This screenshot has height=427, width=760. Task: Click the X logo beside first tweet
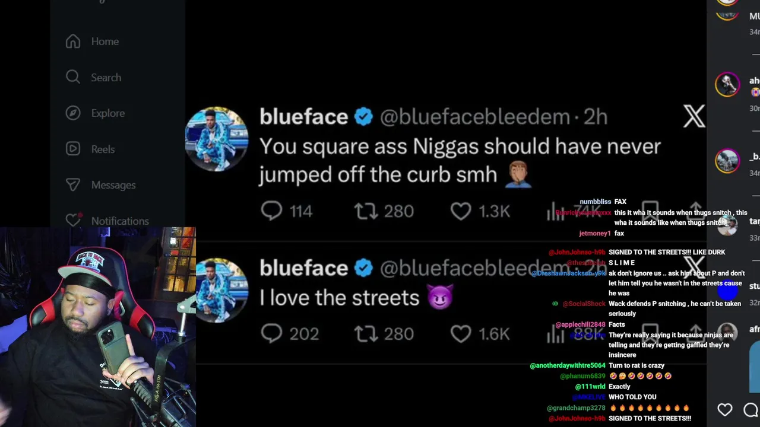pyautogui.click(x=694, y=116)
